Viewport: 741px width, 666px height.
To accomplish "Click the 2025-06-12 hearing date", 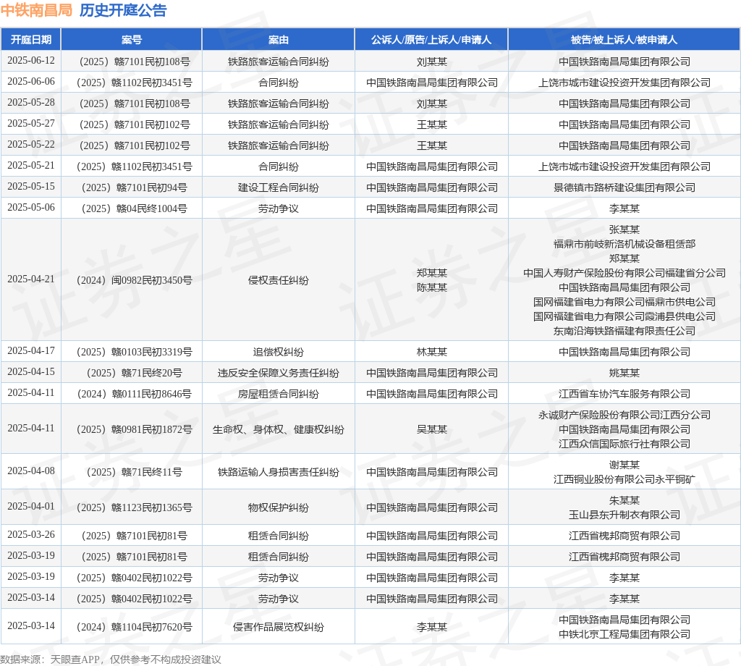I will point(30,61).
